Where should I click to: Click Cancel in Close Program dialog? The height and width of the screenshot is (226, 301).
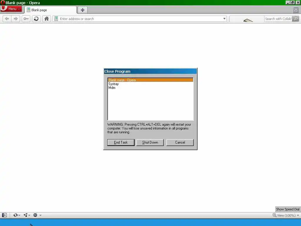[x=180, y=142]
